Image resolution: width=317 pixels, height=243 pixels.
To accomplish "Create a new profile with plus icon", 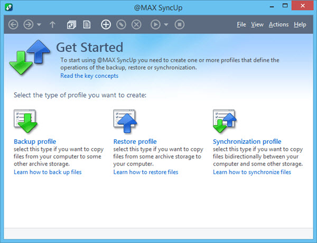I will click(106, 25).
